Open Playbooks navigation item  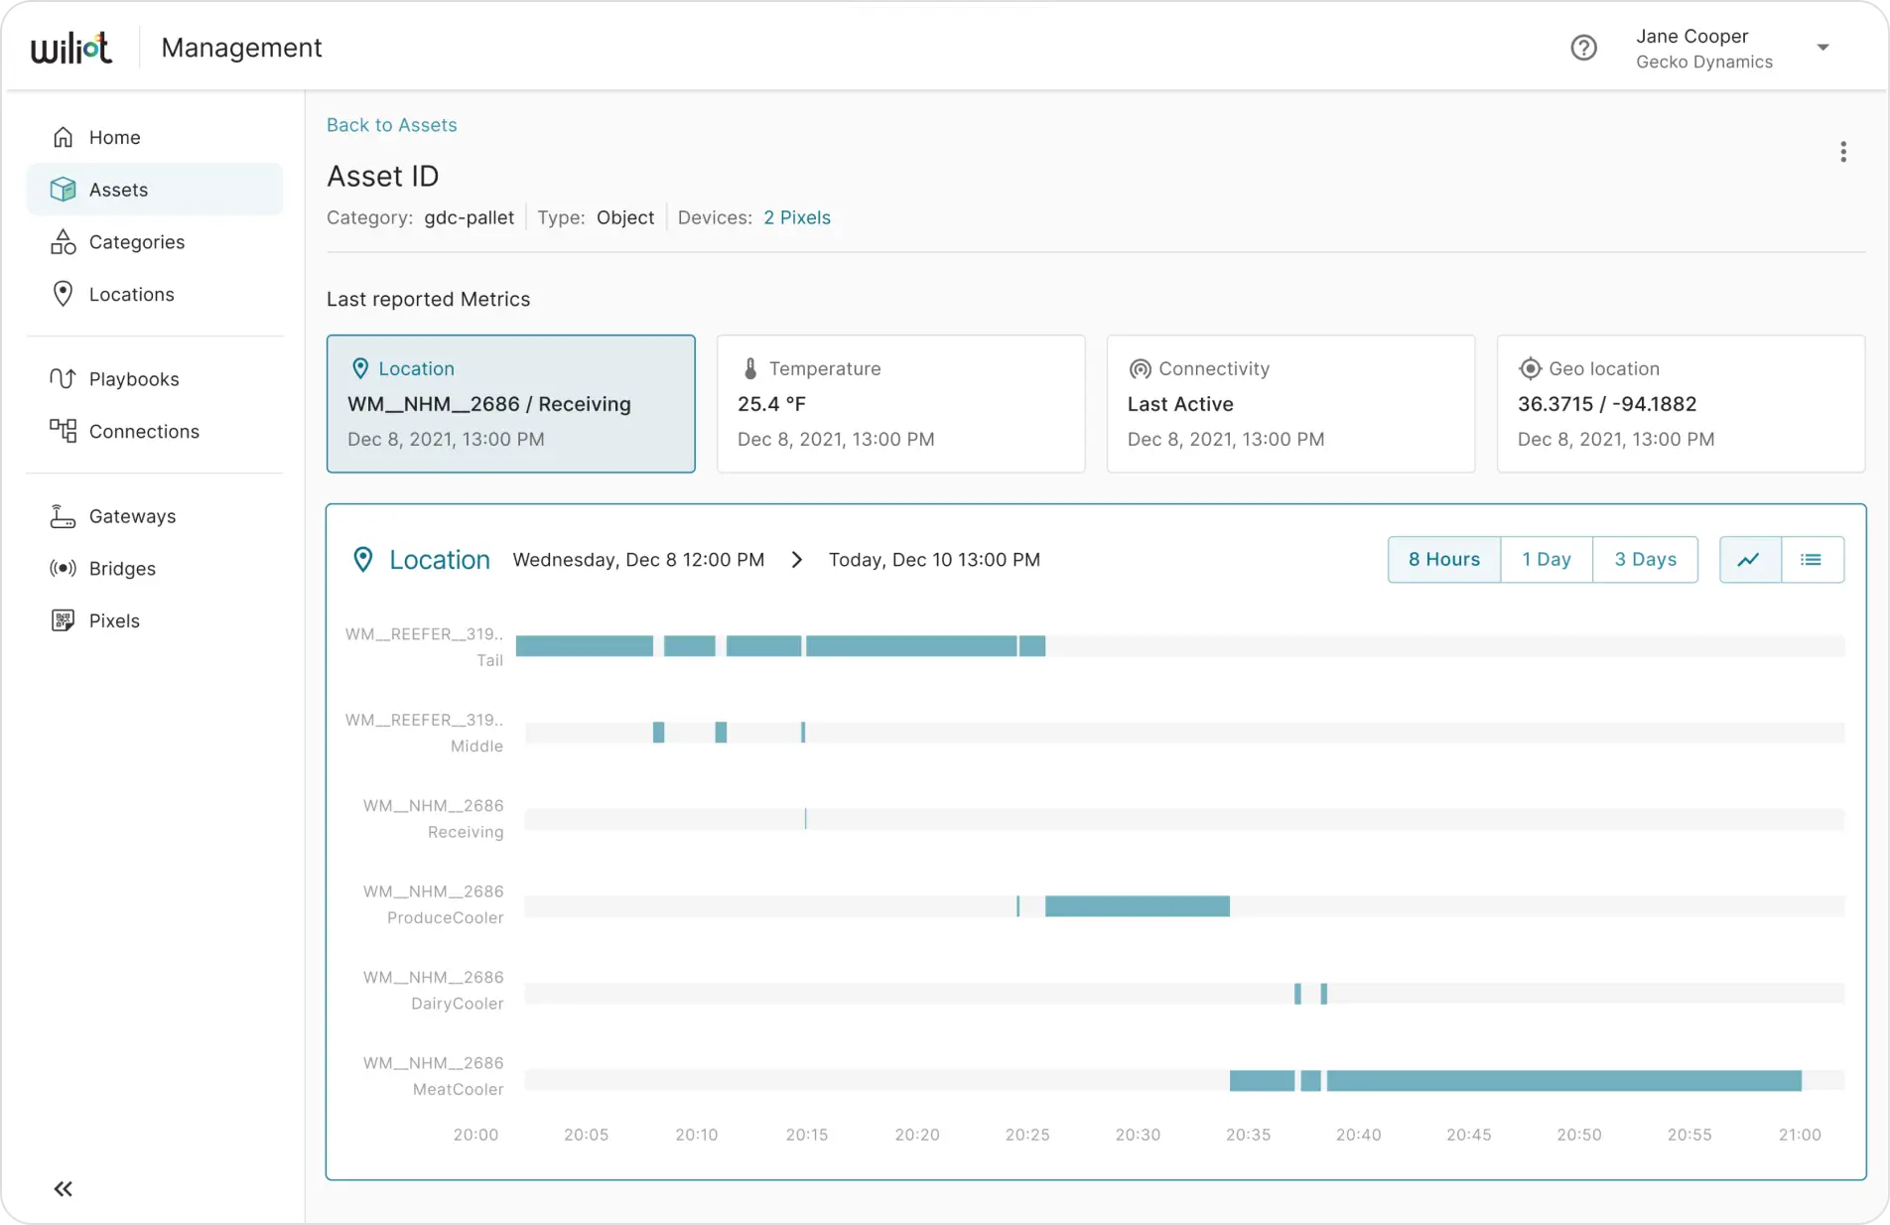[155, 379]
